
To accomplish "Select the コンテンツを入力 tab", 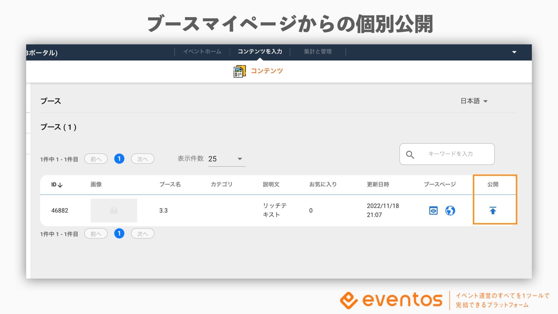I will point(260,52).
